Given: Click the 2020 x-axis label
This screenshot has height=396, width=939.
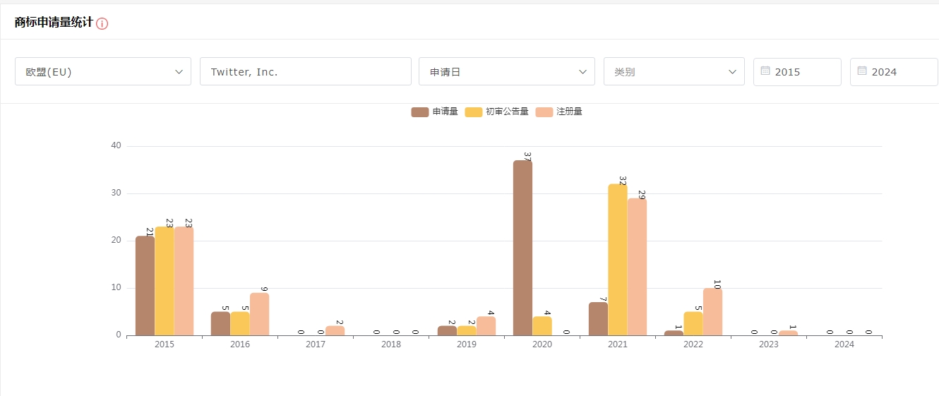Looking at the screenshot, I should point(542,344).
